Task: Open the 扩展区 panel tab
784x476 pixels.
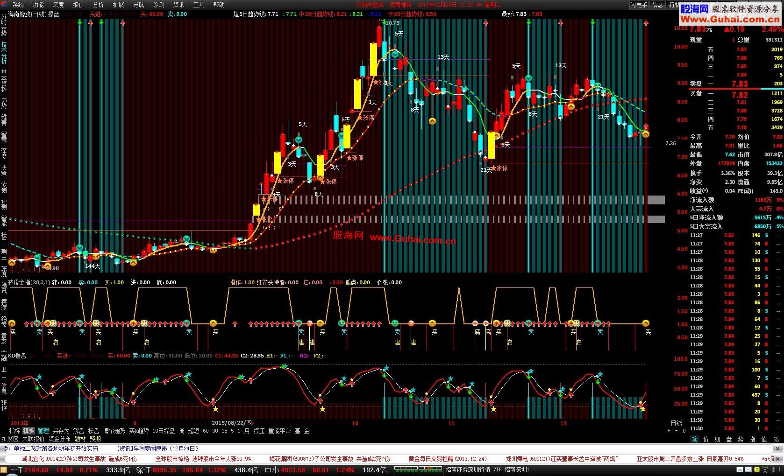Action: click(x=10, y=439)
